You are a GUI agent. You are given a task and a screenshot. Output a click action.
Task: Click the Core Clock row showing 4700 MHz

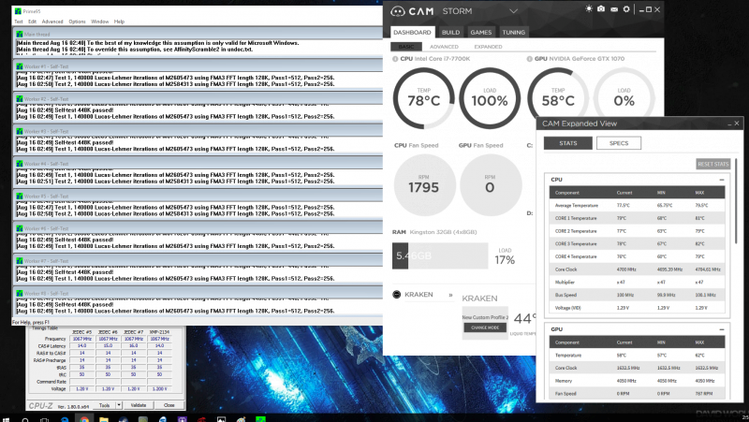coord(637,269)
